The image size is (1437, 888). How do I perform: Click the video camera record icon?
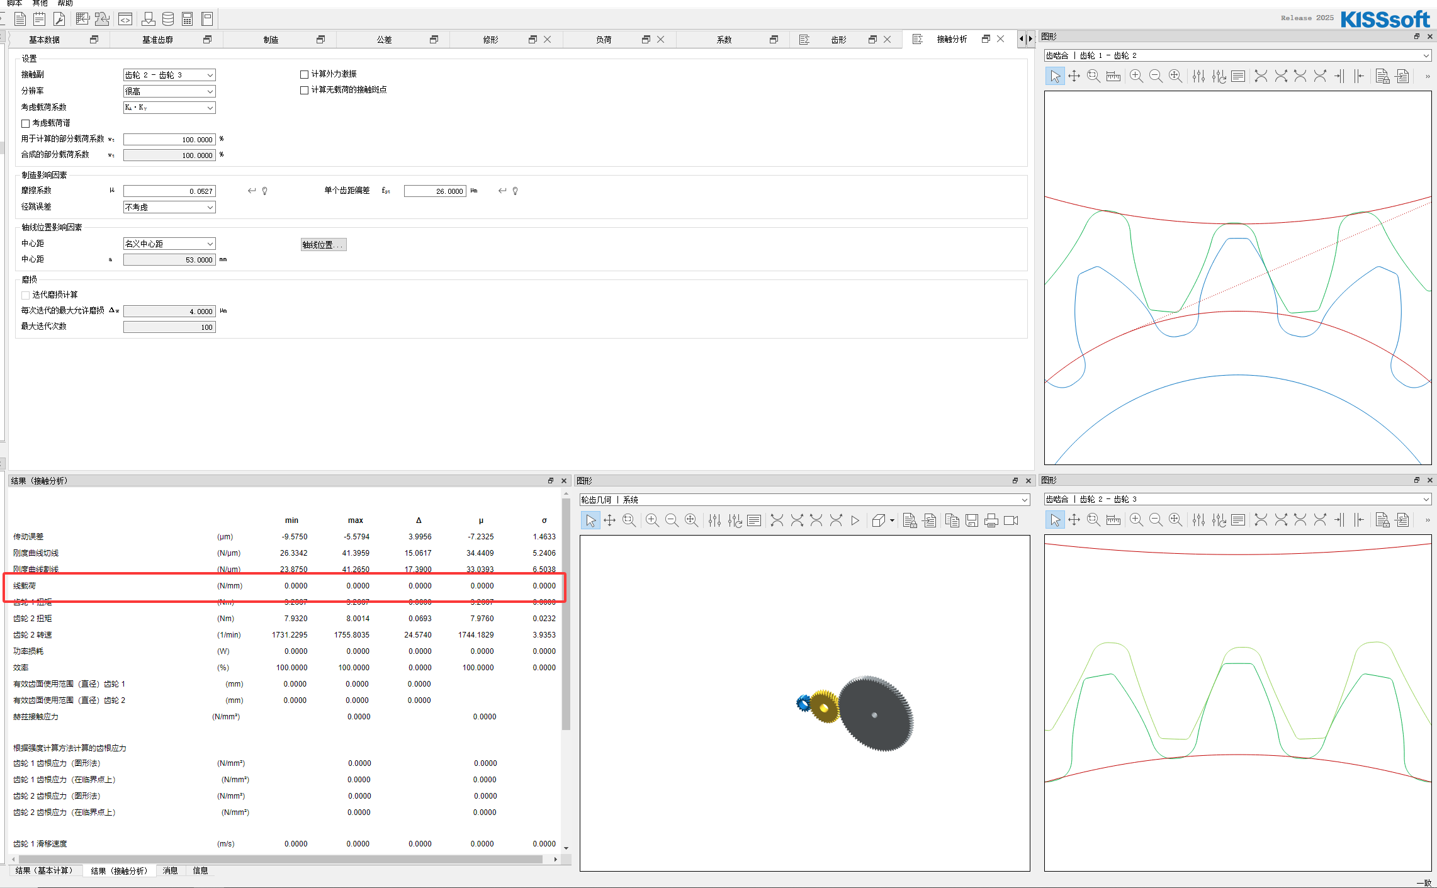[1012, 520]
